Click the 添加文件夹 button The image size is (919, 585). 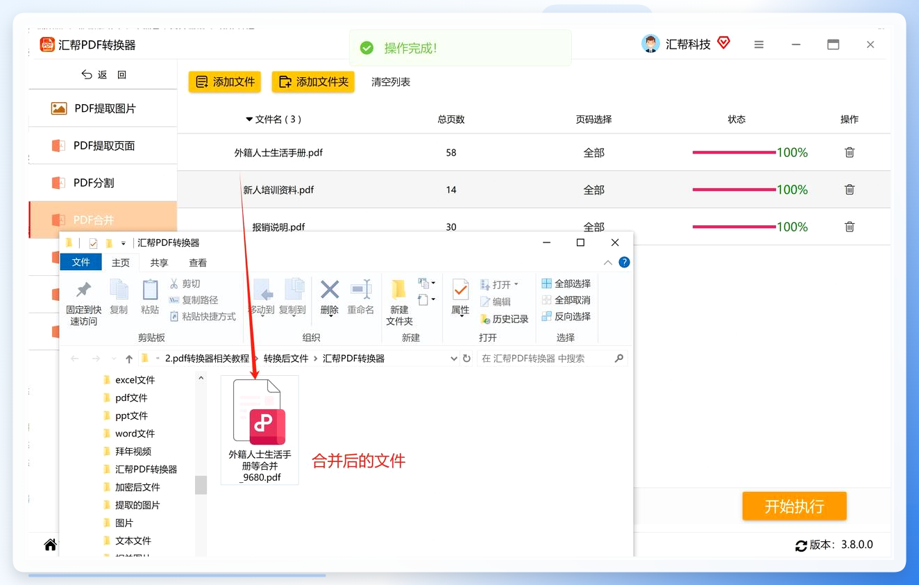tap(313, 82)
